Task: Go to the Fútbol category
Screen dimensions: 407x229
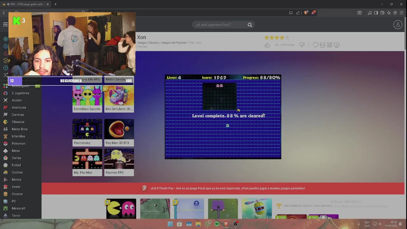Action: pos(16,165)
